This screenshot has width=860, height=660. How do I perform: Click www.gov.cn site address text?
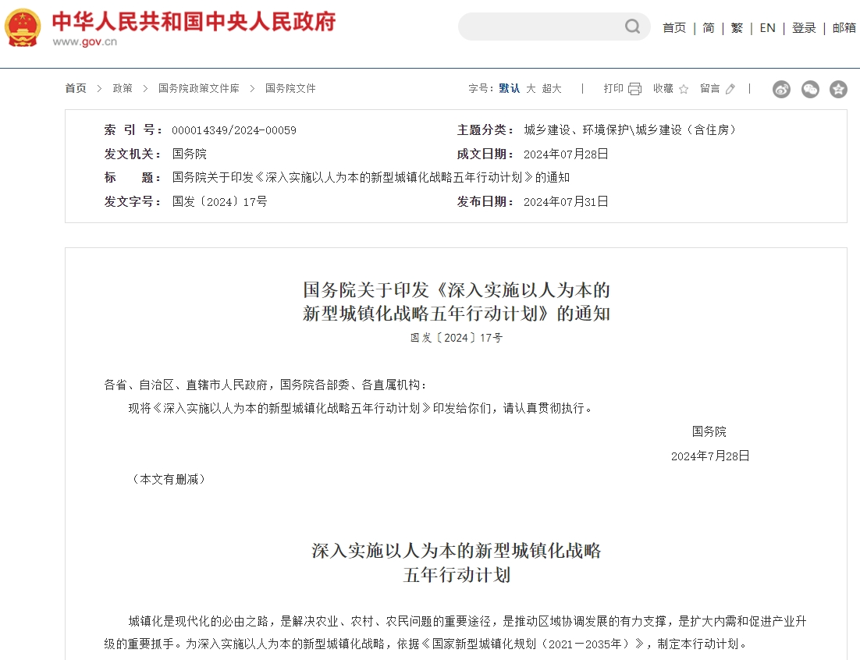[84, 41]
